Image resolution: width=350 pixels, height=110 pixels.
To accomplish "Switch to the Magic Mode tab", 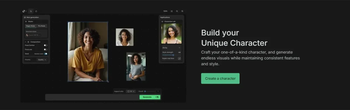I will click(31, 26).
